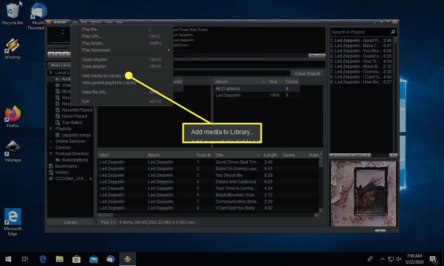The height and width of the screenshot is (266, 444).
Task: Click in the Search in Playlist field
Action: pos(360,32)
